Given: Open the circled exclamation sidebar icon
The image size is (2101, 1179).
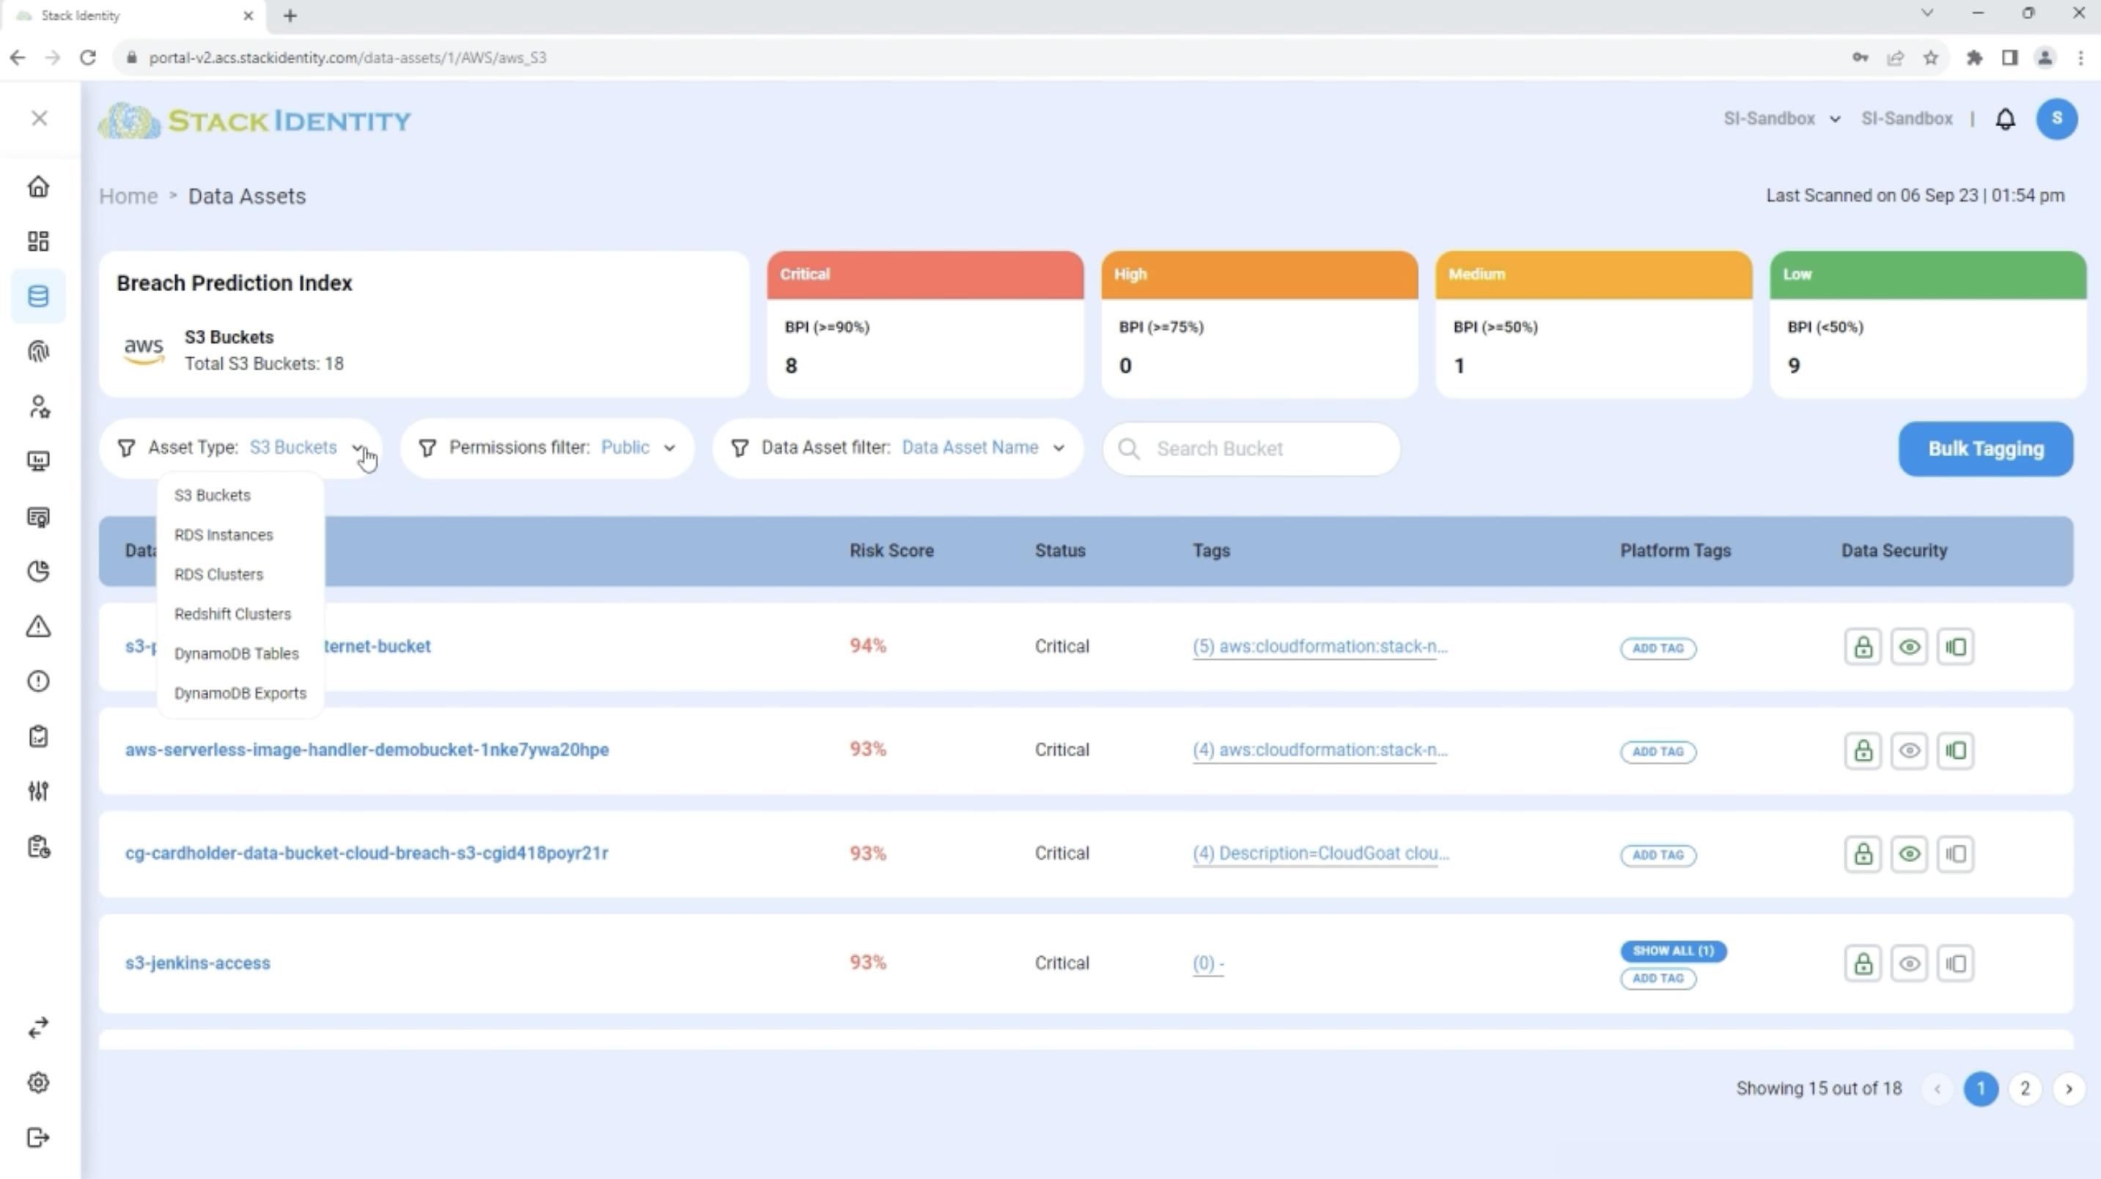Looking at the screenshot, I should tap(38, 681).
